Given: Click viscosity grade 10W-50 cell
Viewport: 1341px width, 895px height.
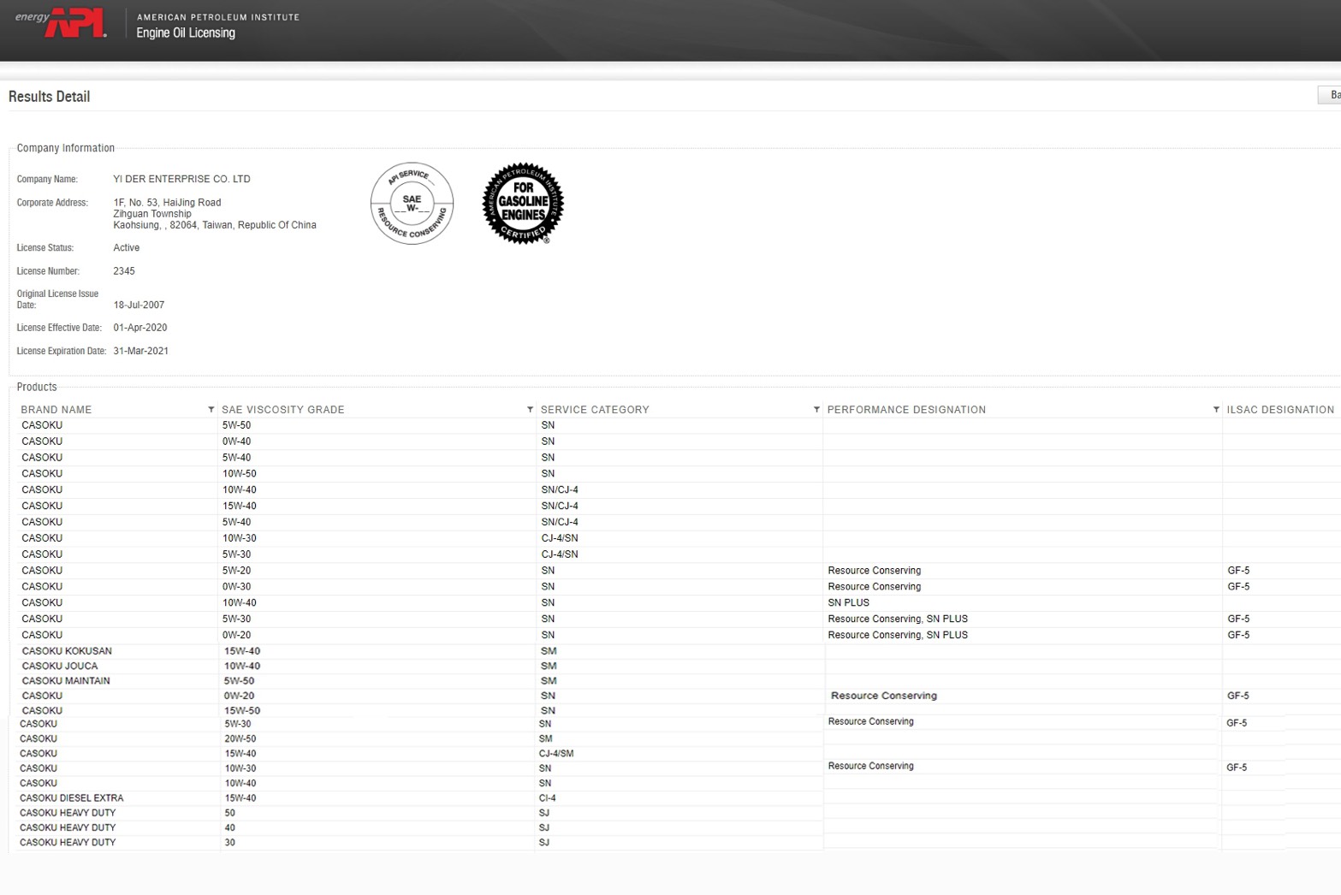Looking at the screenshot, I should (x=240, y=473).
